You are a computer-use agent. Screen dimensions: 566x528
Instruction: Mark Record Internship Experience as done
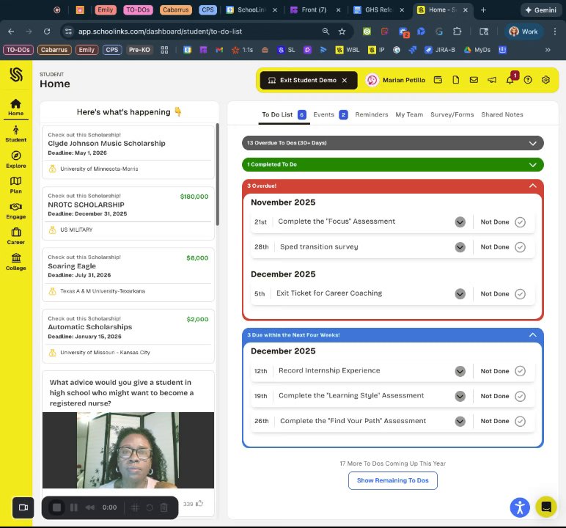(520, 371)
